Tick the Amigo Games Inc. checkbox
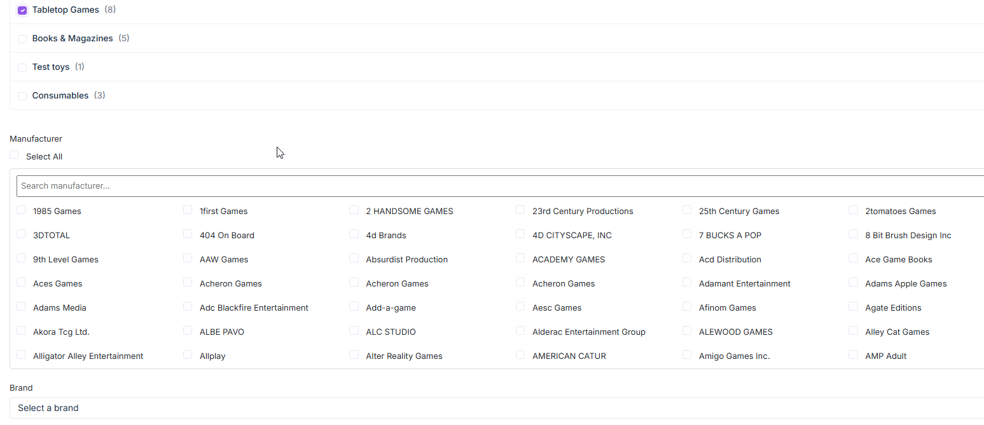This screenshot has height=425, width=984. 687,355
